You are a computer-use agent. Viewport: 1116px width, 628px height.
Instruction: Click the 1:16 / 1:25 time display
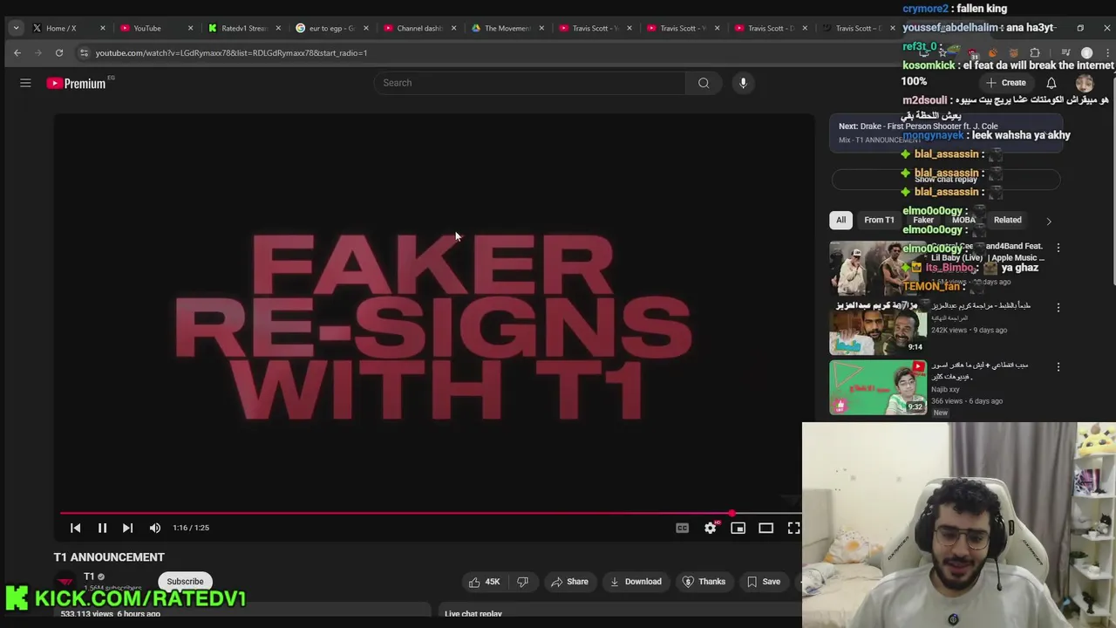[191, 528]
